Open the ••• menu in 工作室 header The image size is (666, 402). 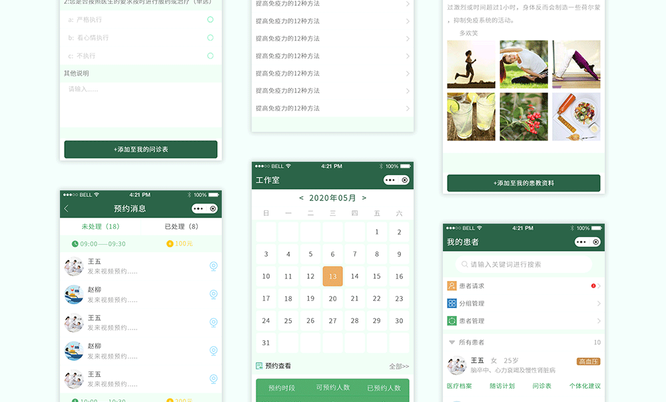coord(390,180)
